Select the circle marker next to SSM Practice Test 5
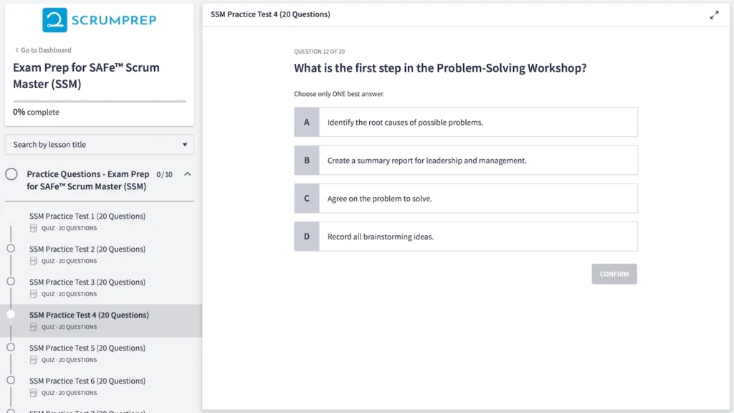734x413 pixels. pos(11,348)
